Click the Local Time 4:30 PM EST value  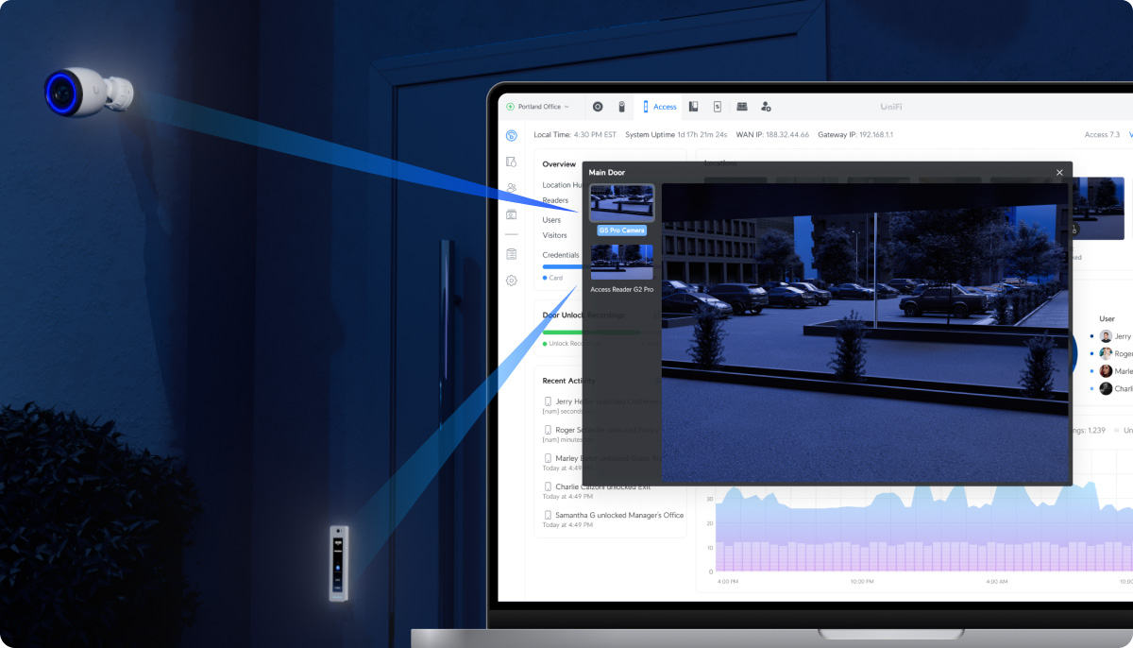[x=595, y=135]
